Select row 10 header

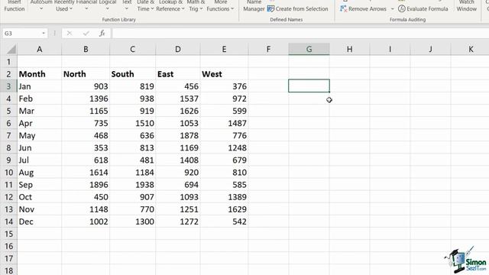click(x=8, y=173)
